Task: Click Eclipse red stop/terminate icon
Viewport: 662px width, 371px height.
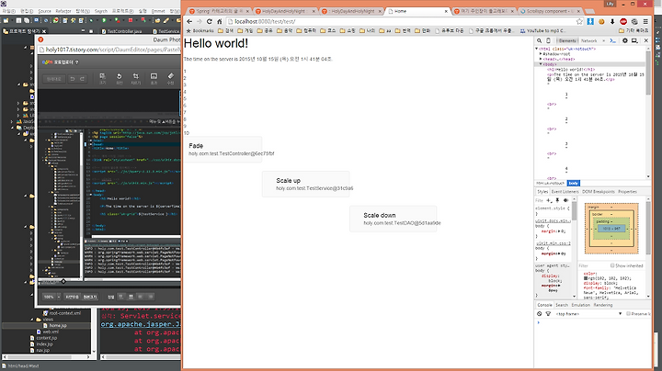Action: coord(131,20)
